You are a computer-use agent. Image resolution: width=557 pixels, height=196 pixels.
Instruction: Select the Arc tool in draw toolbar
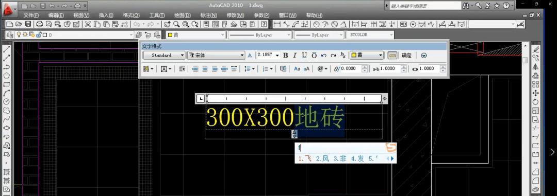click(x=6, y=93)
